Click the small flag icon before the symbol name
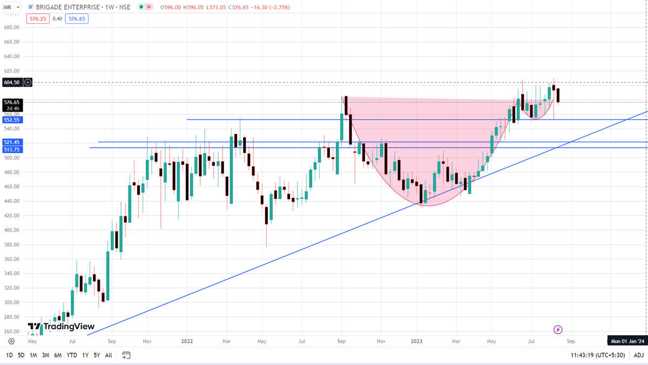 (30, 8)
